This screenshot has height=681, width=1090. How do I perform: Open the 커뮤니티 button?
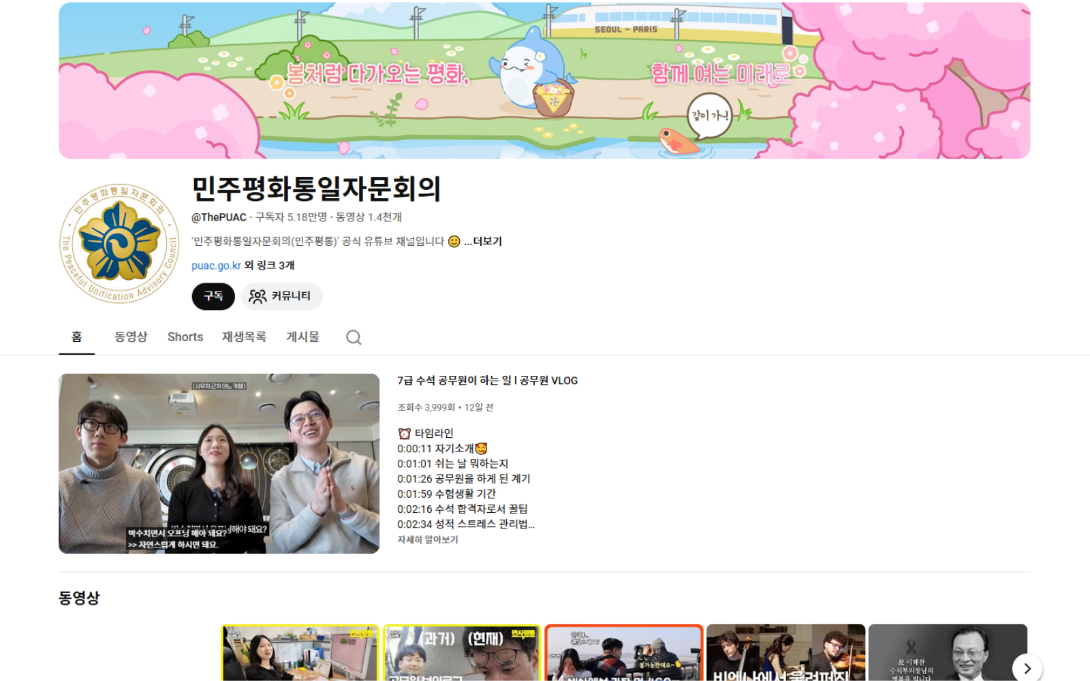[281, 296]
